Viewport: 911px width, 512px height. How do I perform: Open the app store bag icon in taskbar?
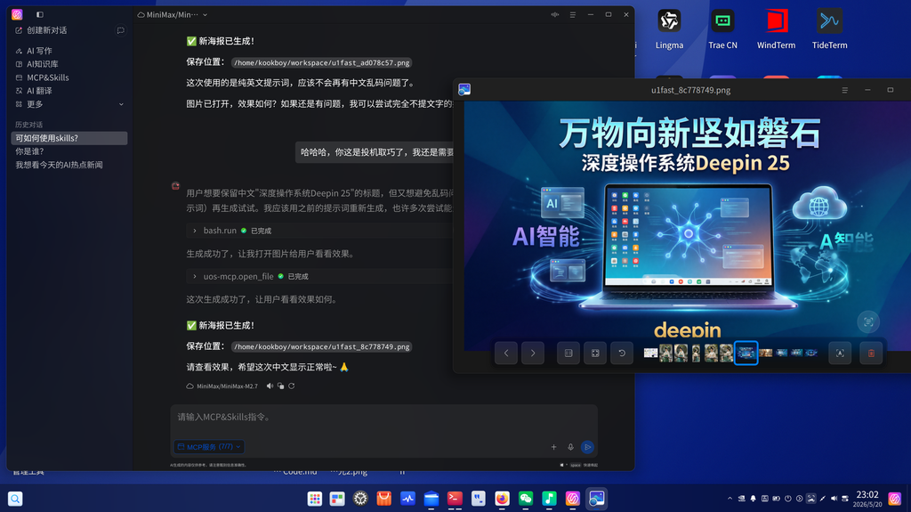[384, 499]
